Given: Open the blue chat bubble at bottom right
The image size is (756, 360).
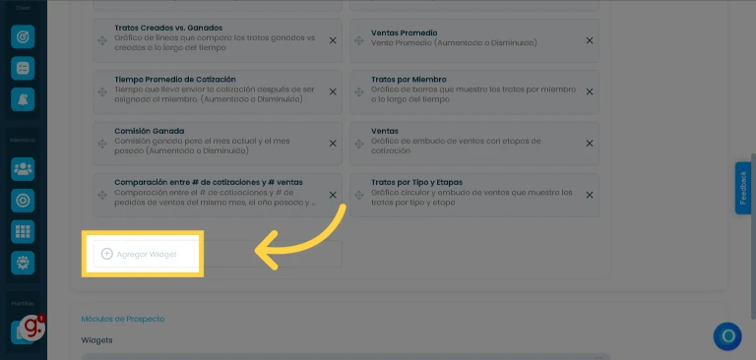Looking at the screenshot, I should click(727, 336).
